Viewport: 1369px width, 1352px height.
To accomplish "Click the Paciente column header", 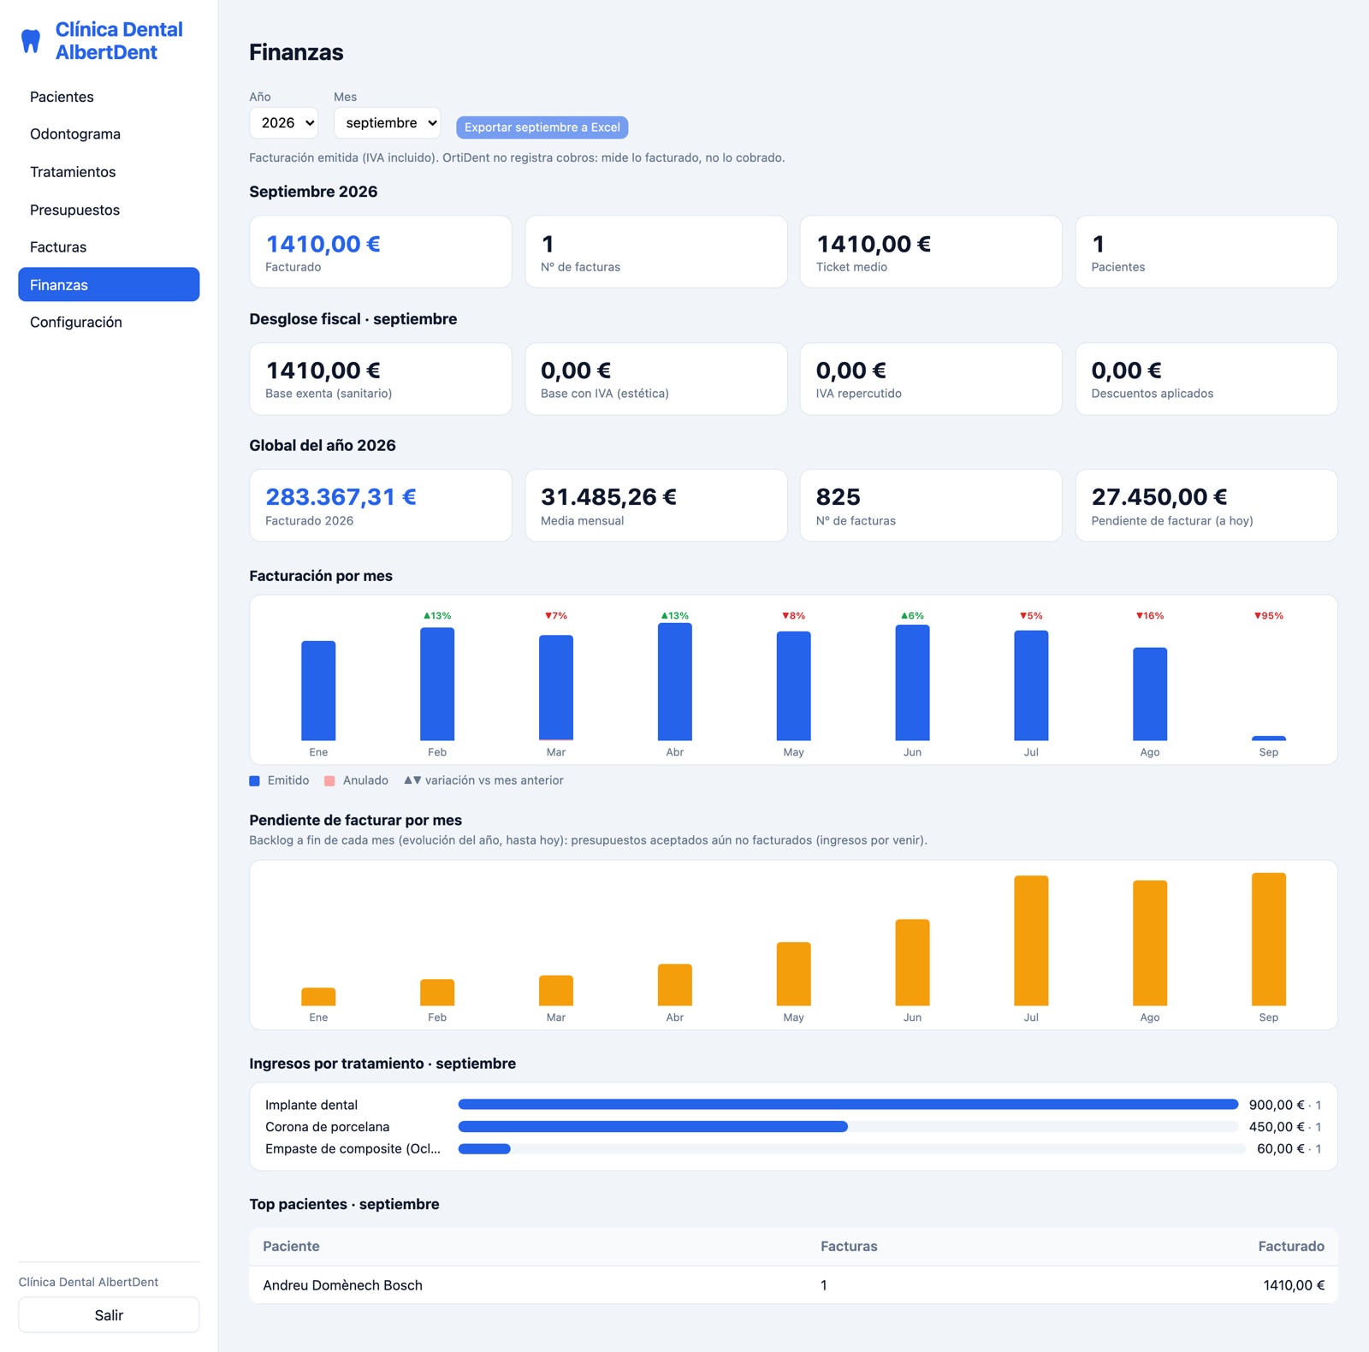I will (291, 1247).
